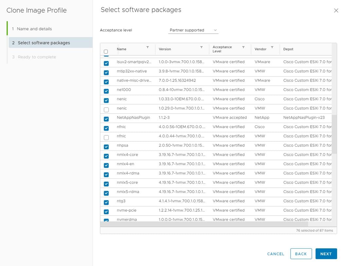Screen dimensions: 344x266
Task: Click the ne1000 package name
Action: [x=124, y=90]
